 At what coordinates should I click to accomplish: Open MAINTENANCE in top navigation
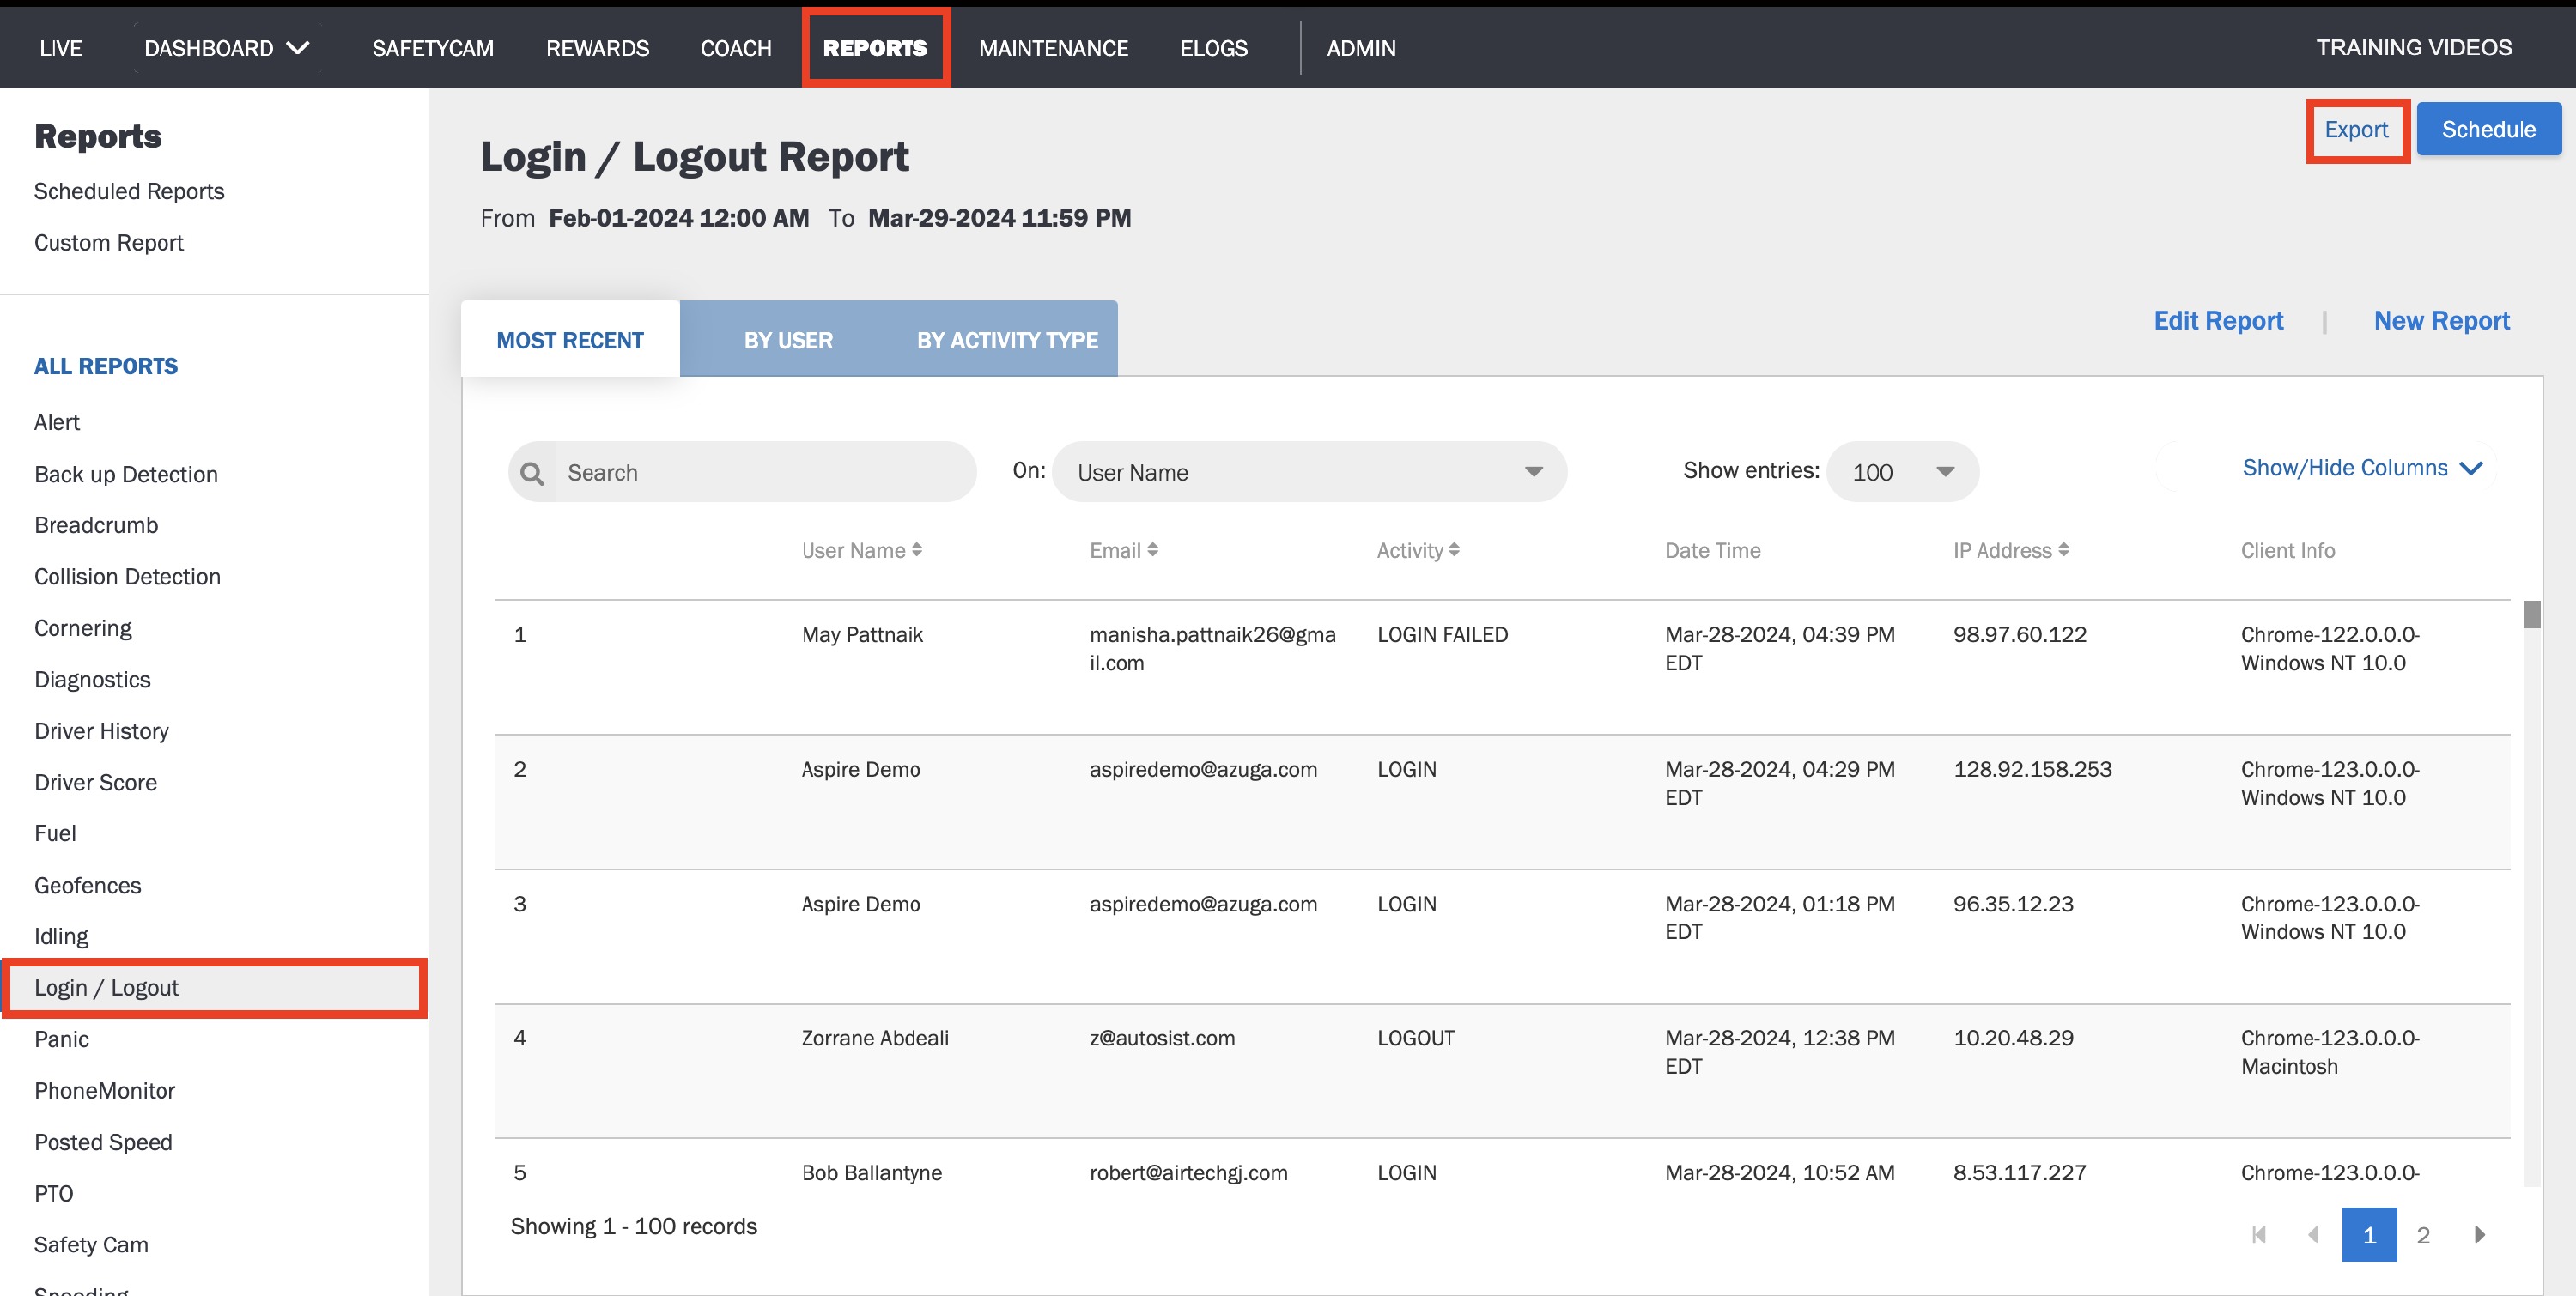coord(1053,48)
